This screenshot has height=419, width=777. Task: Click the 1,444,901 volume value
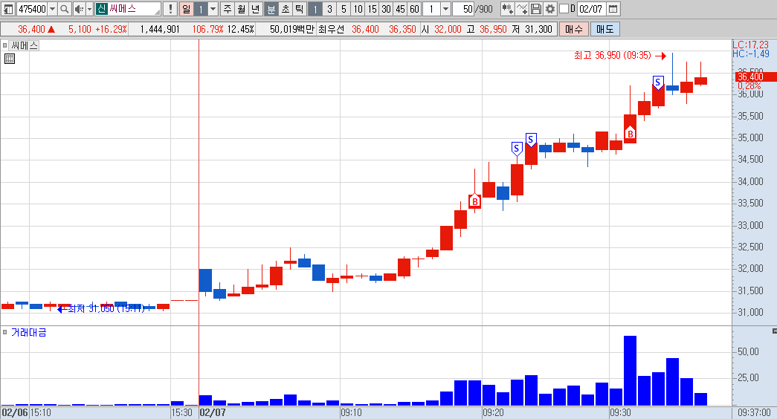tap(160, 29)
